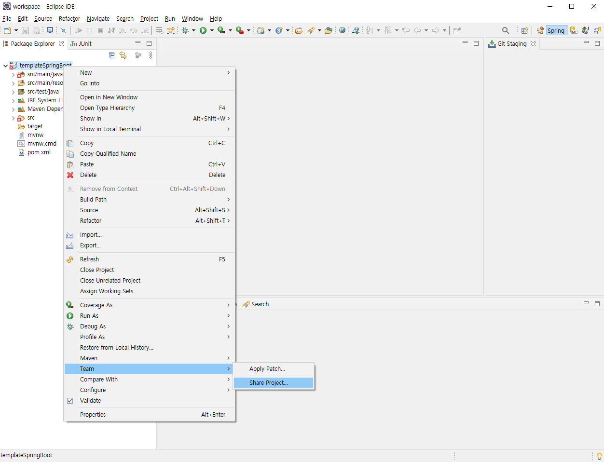Select the Debug toolbar icon
604x462 pixels.
pyautogui.click(x=186, y=30)
